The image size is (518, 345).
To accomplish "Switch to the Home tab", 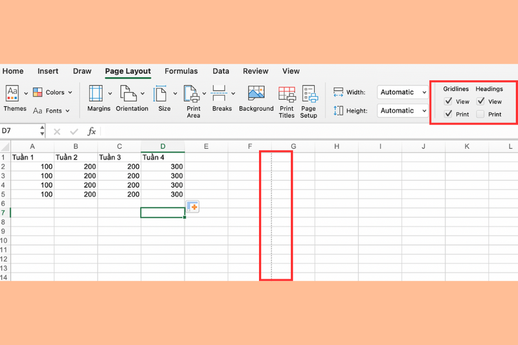I will [13, 71].
